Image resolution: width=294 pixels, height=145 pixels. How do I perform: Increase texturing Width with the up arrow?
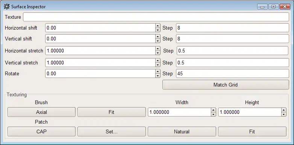[x=214, y=110]
